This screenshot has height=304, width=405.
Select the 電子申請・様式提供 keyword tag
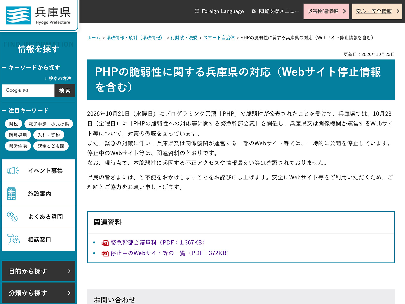click(x=49, y=124)
